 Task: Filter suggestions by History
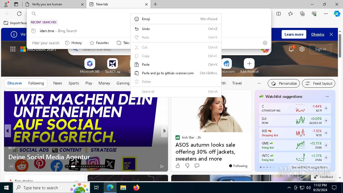[73, 43]
